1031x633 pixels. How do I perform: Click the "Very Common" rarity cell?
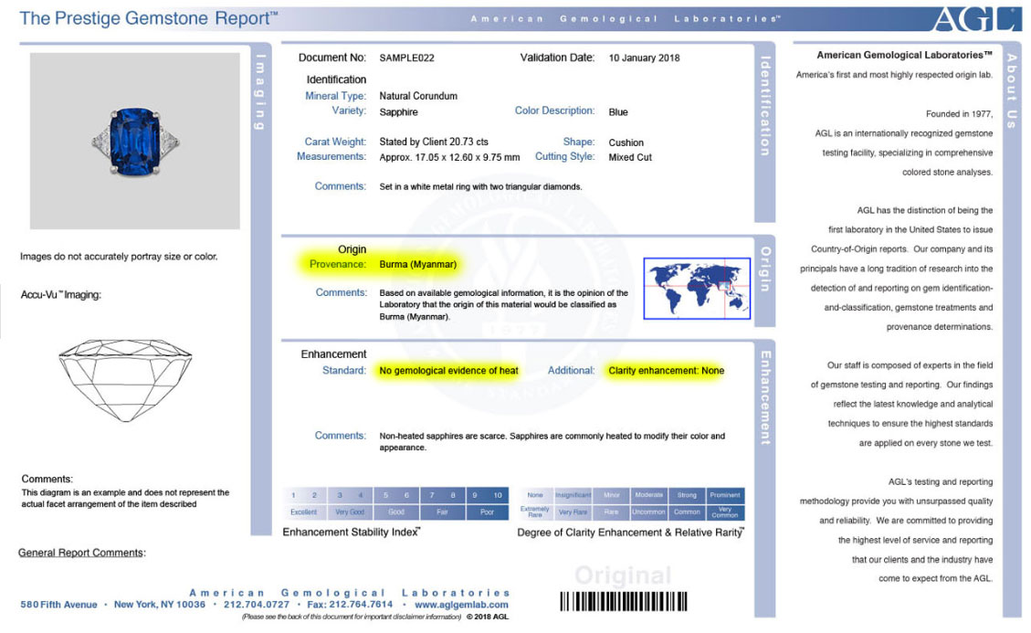click(x=725, y=512)
